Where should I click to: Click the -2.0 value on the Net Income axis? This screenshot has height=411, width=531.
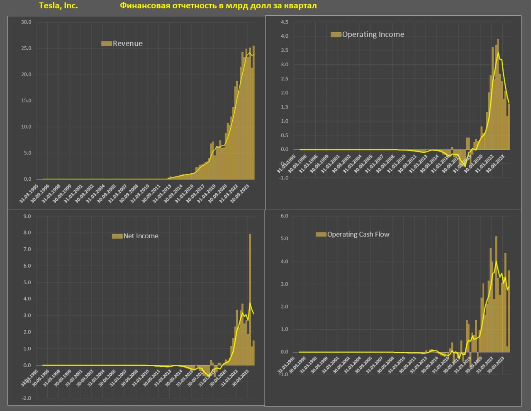pyautogui.click(x=26, y=398)
